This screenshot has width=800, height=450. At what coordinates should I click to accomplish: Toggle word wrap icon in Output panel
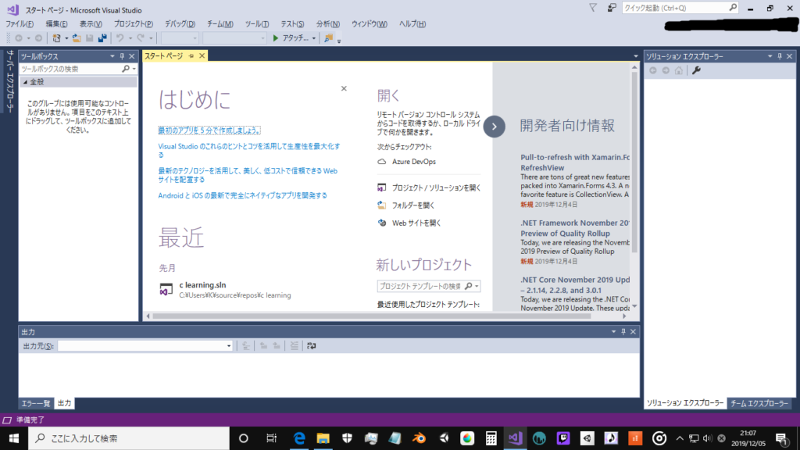tap(311, 346)
